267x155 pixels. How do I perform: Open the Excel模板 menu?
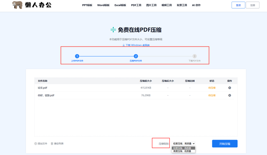click(x=120, y=5)
